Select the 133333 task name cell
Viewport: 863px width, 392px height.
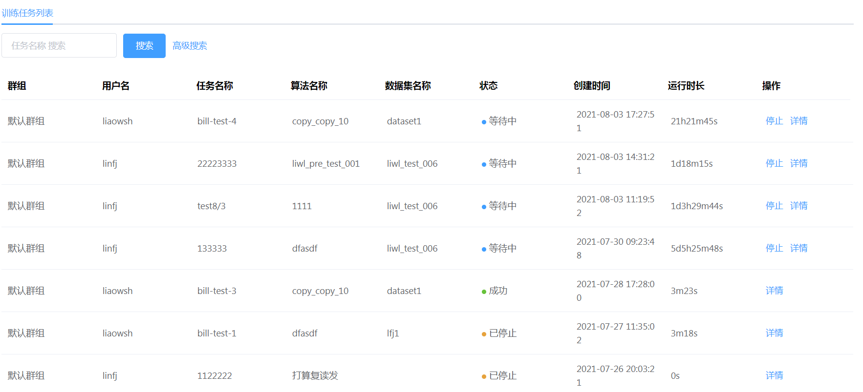212,248
